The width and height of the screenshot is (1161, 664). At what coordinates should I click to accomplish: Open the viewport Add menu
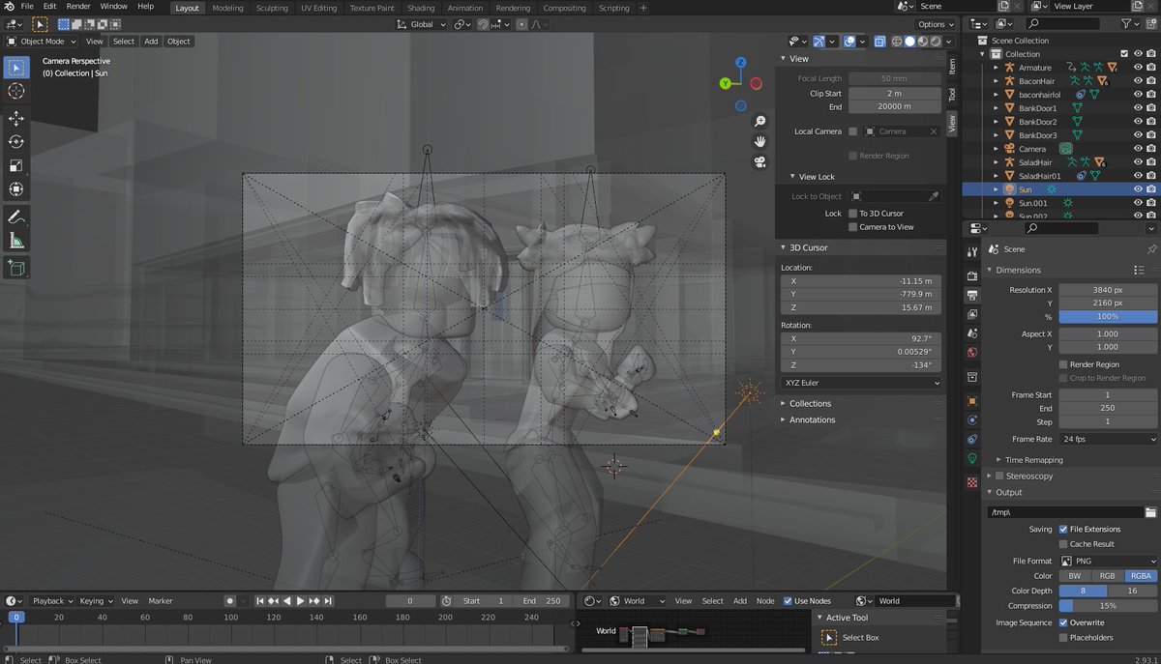click(x=151, y=42)
